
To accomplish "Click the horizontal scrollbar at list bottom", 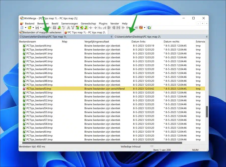I will tap(102, 143).
